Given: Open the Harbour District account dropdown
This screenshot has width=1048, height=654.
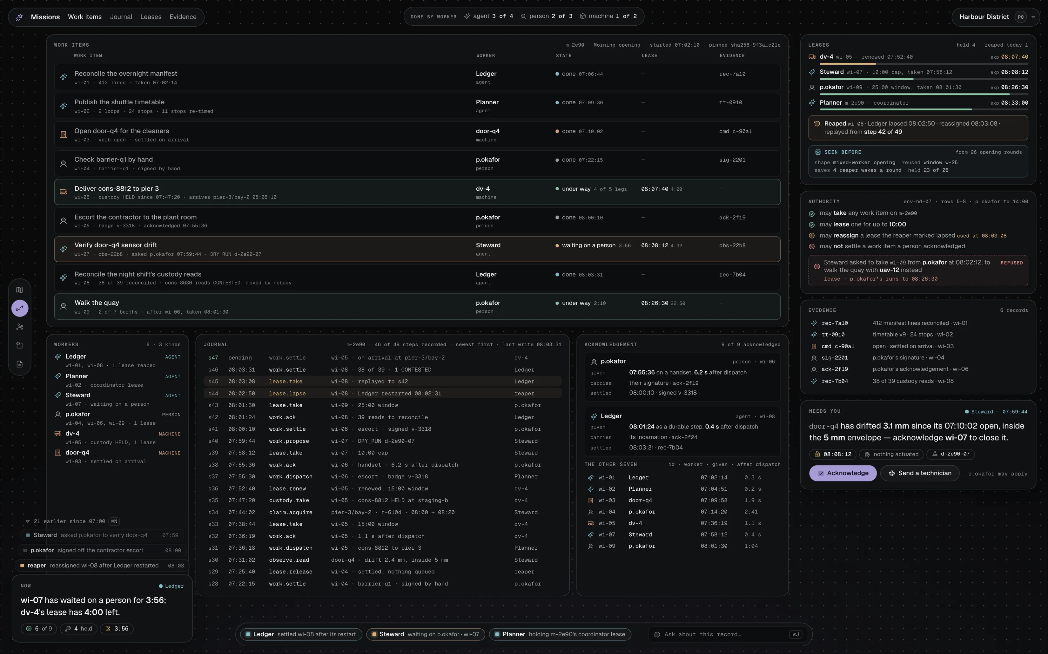Looking at the screenshot, I should coord(1033,17).
